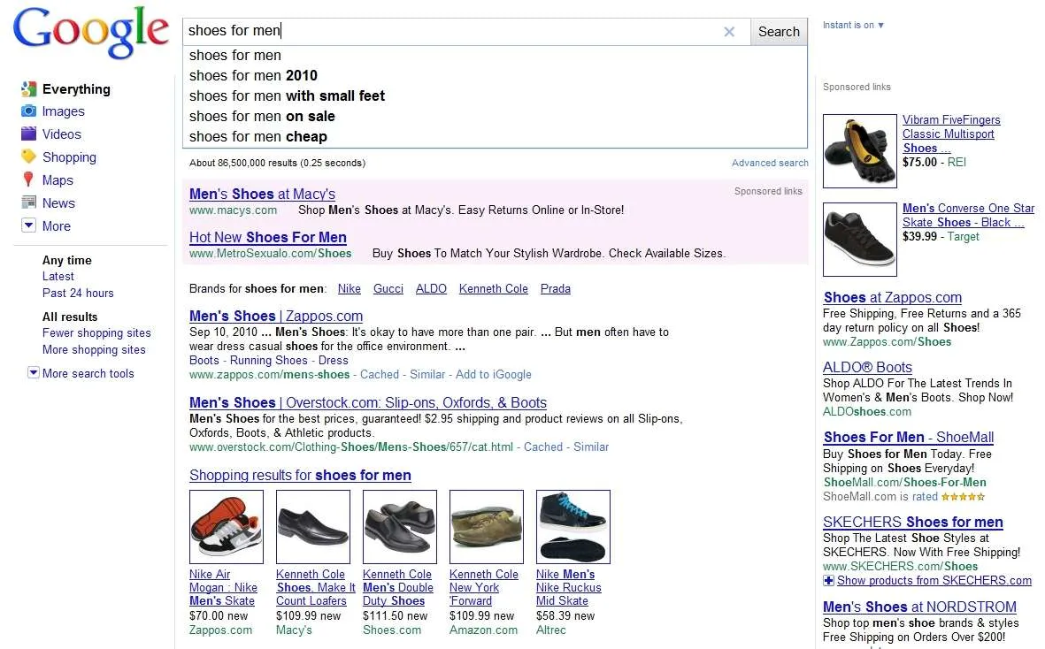
Task: Click the 'Any time' filter label
Action: (x=66, y=260)
